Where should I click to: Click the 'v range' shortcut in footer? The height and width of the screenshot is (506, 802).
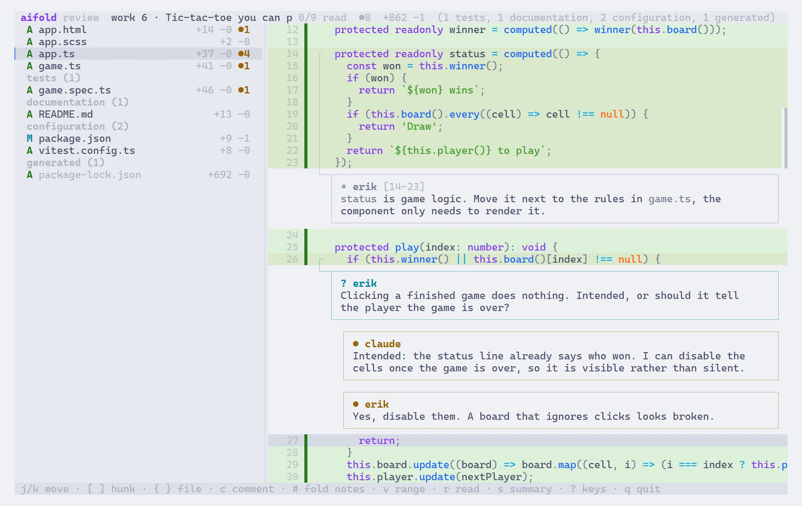[x=404, y=489]
